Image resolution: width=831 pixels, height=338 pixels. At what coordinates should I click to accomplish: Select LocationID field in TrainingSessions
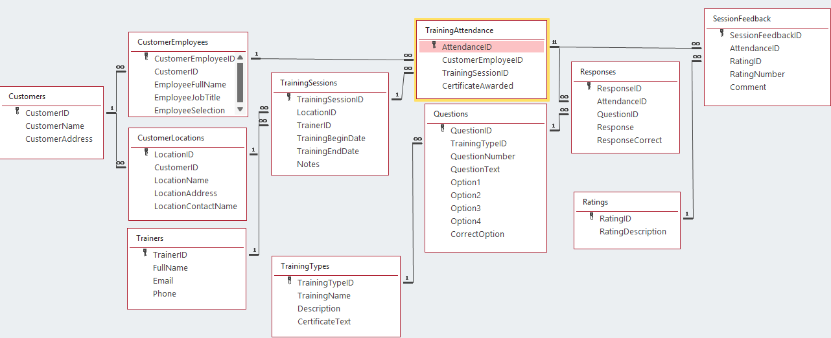pos(316,112)
